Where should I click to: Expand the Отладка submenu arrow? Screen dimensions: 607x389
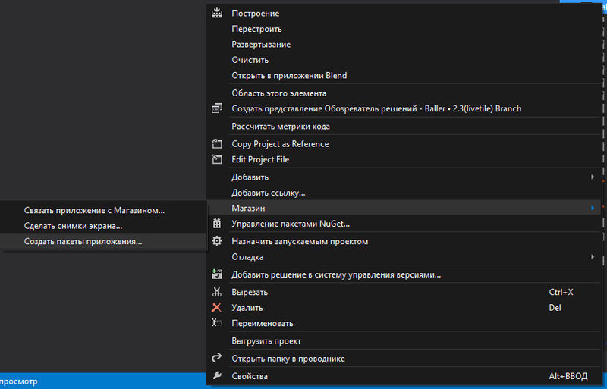coord(593,256)
